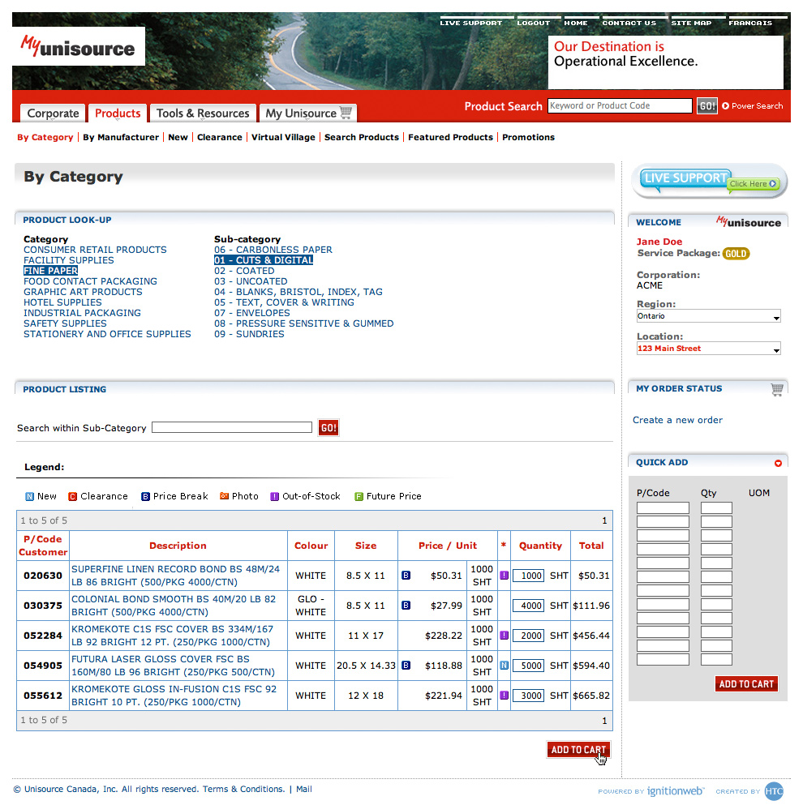
Task: Click the Create a new order link
Action: point(677,420)
